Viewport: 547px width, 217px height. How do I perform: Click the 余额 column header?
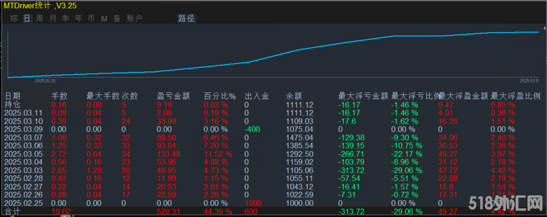pos(294,97)
